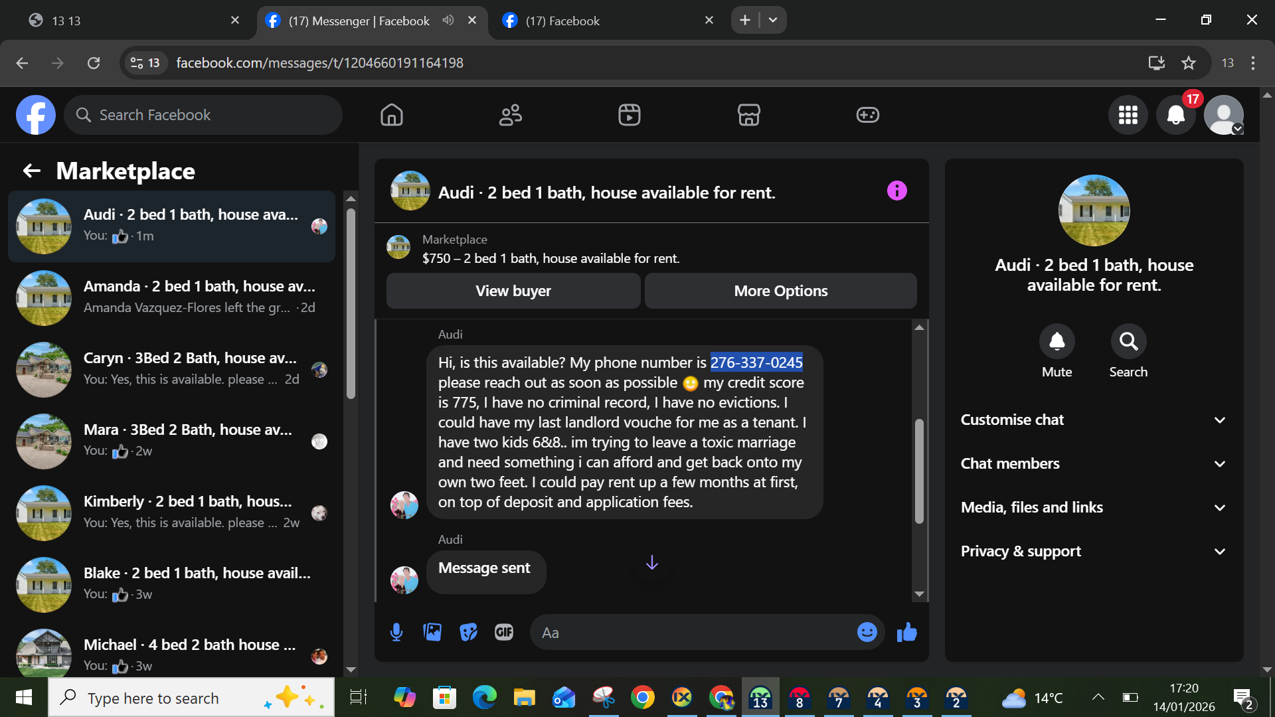
Task: Expand the Chat members section
Action: [1093, 463]
